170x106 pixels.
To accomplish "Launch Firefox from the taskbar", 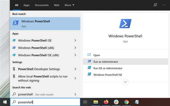I will 106,102.
